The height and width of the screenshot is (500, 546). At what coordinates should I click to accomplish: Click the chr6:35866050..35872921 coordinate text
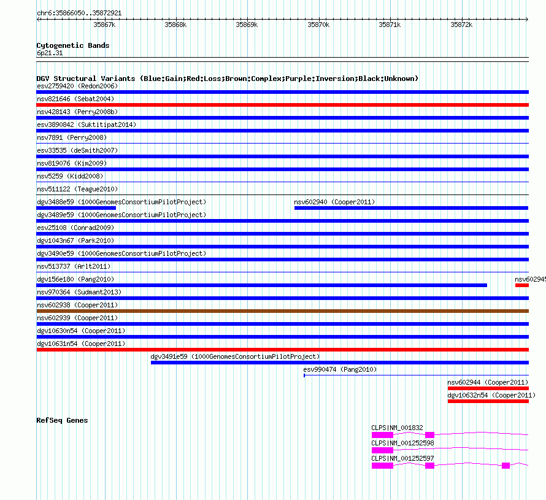79,13
